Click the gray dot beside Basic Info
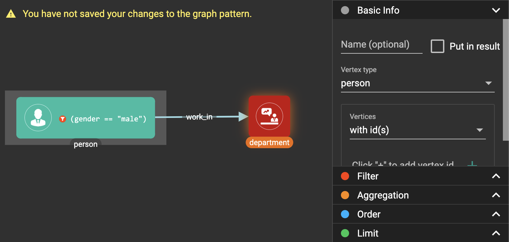The height and width of the screenshot is (242, 509). click(345, 10)
